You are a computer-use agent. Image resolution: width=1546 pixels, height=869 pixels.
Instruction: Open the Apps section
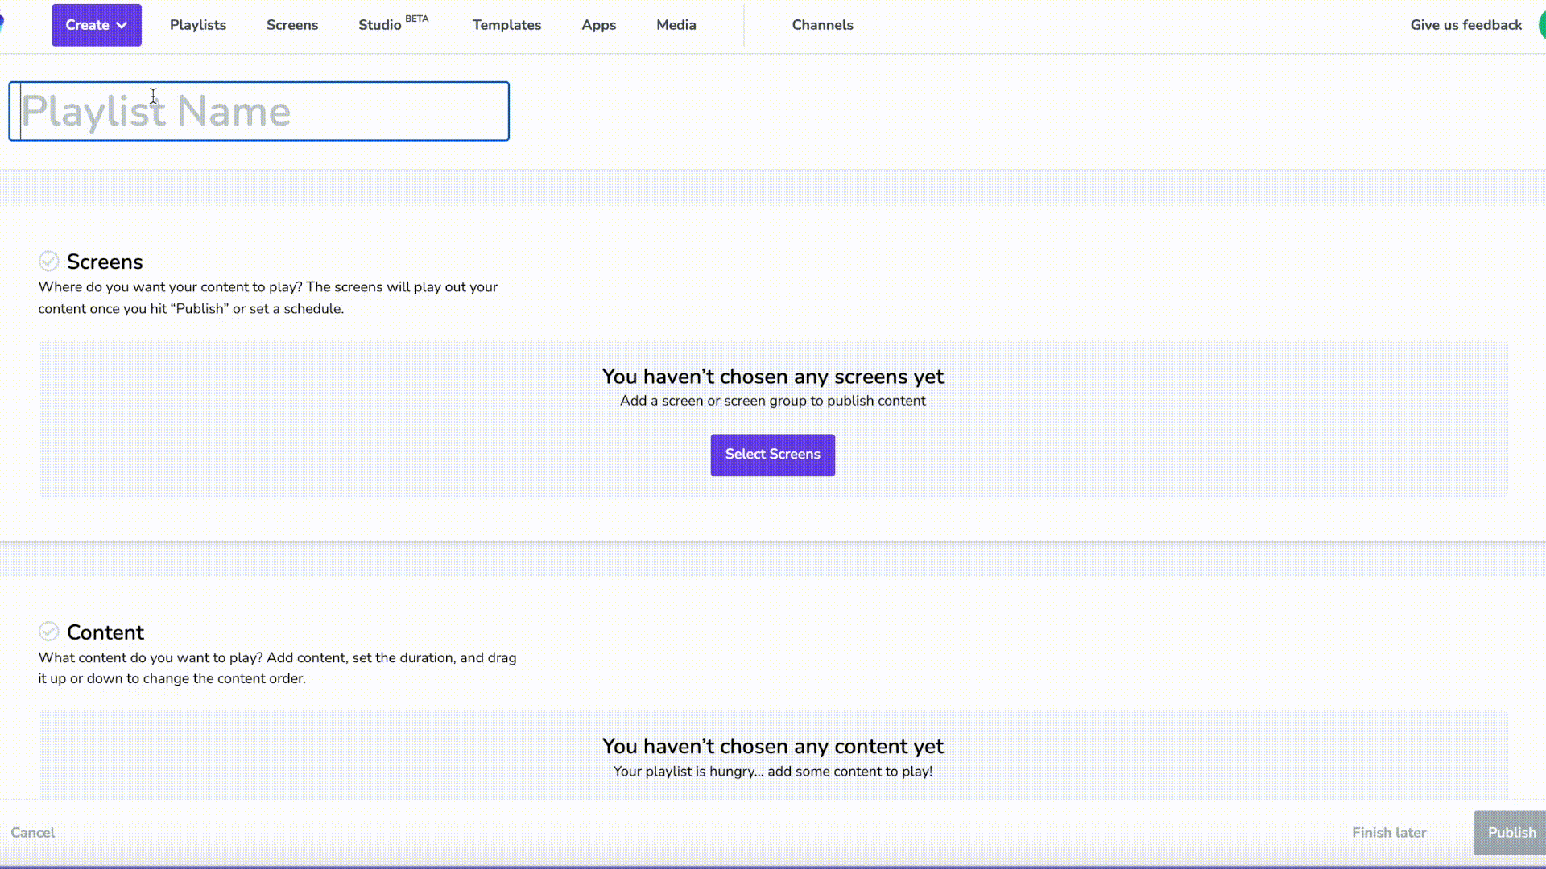(x=599, y=25)
